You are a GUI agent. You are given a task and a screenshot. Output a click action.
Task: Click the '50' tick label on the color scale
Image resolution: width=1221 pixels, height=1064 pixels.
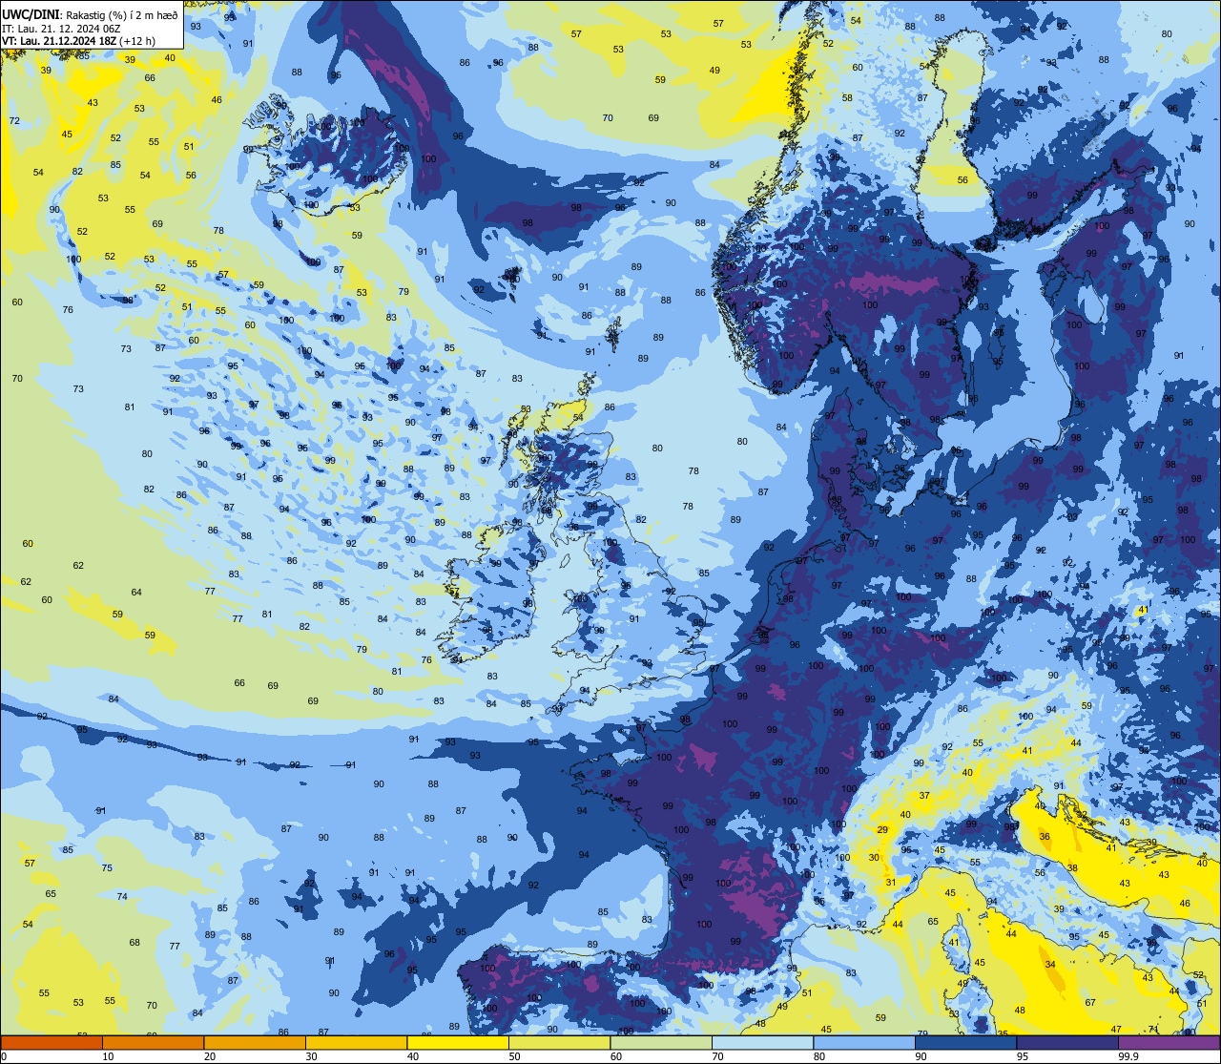[516, 1056]
